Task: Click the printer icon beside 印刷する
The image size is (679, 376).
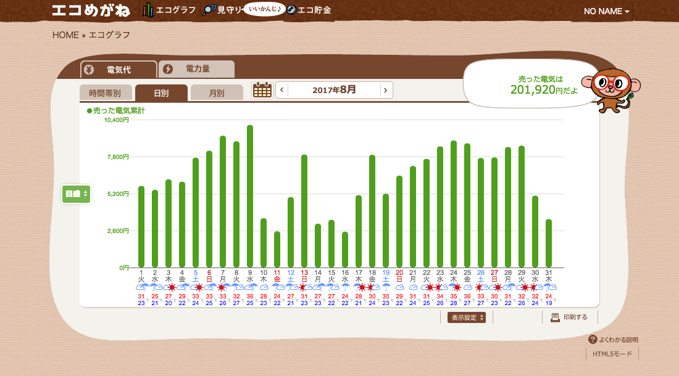Action: [555, 317]
